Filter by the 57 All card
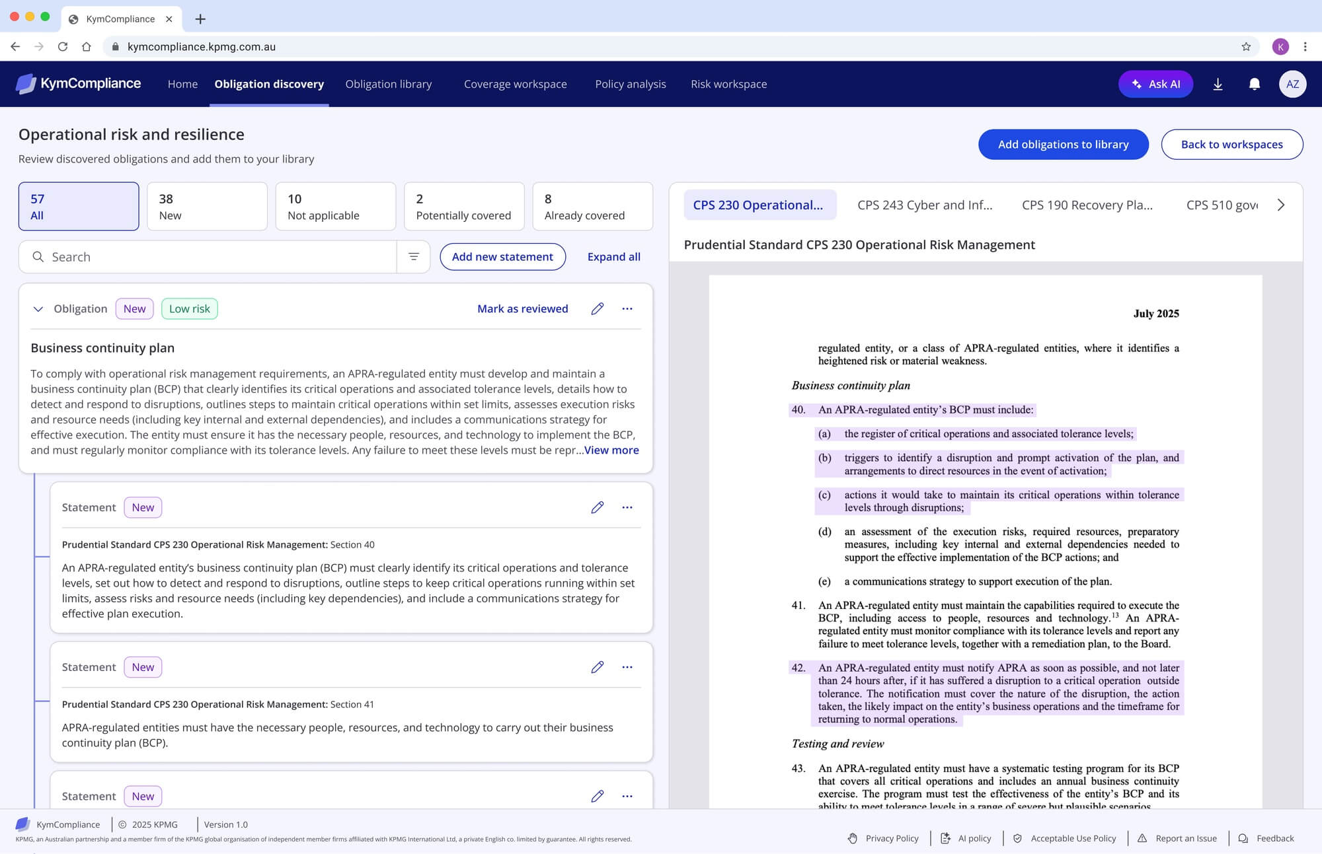This screenshot has height=854, width=1322. [79, 206]
